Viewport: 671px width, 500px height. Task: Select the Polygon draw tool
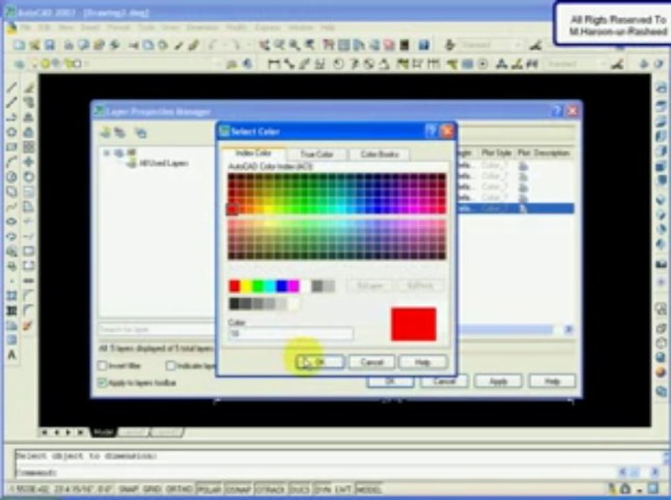(12, 132)
